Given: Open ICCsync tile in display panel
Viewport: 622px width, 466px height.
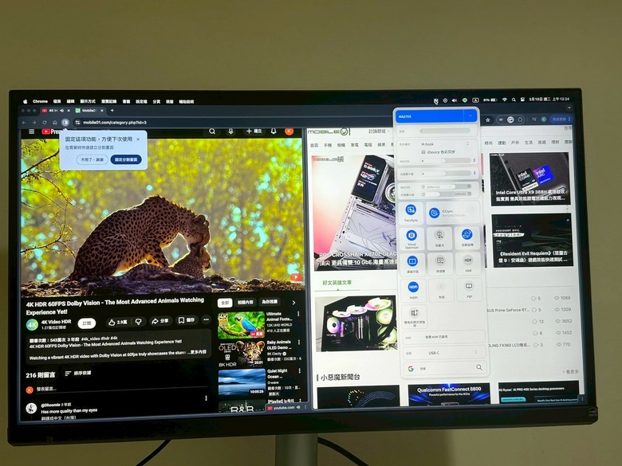Looking at the screenshot, I should 453,213.
